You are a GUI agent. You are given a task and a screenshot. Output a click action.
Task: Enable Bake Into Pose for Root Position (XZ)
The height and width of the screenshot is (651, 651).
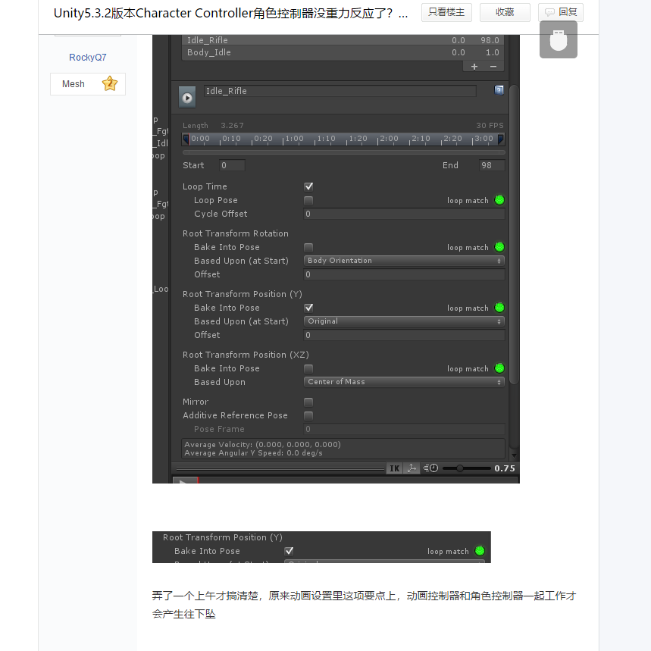pyautogui.click(x=308, y=368)
